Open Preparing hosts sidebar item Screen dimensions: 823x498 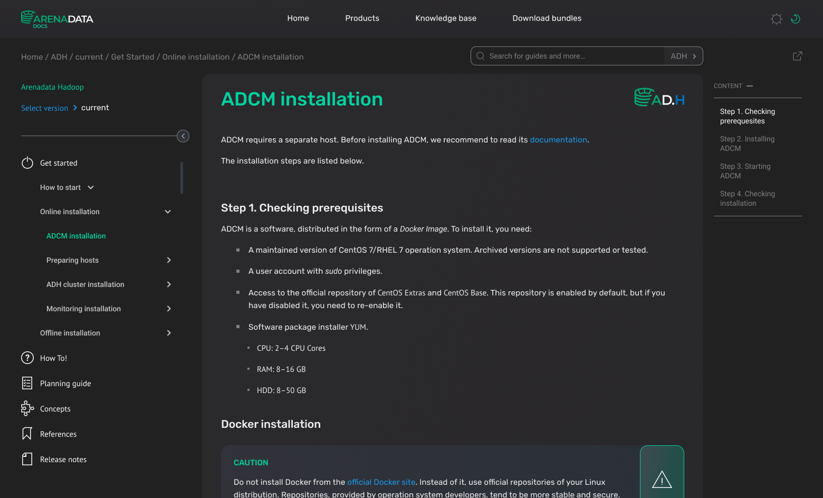pyautogui.click(x=72, y=260)
